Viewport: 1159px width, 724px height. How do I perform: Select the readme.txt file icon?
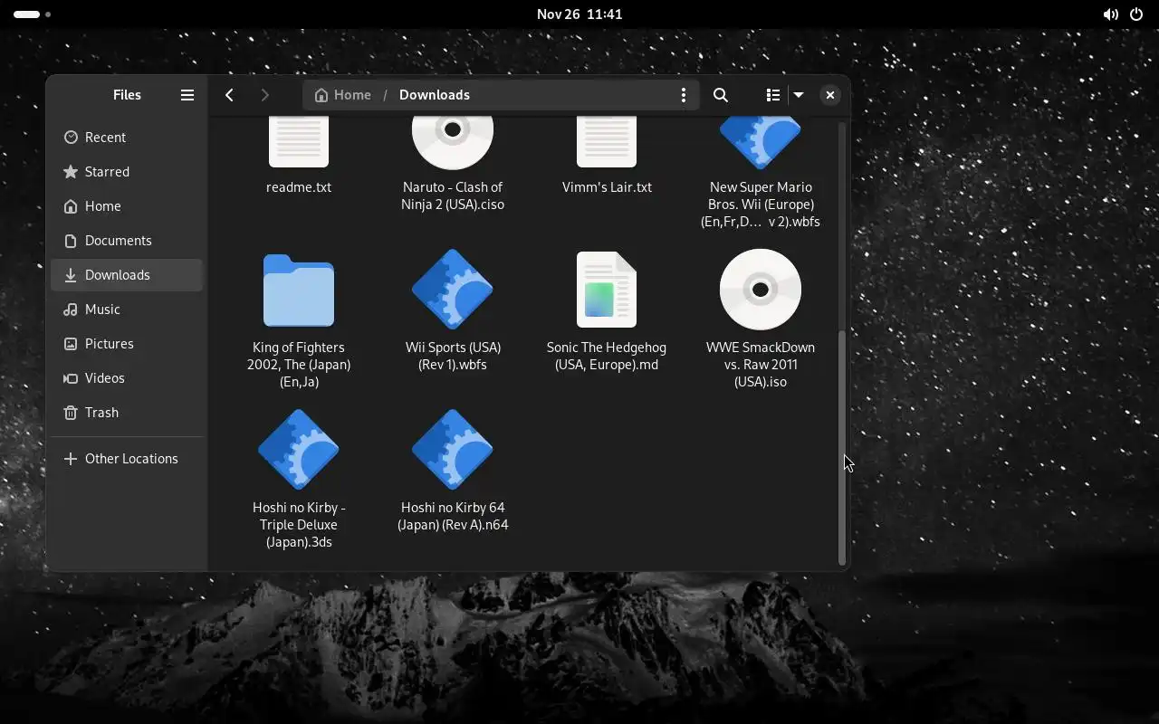[299, 142]
